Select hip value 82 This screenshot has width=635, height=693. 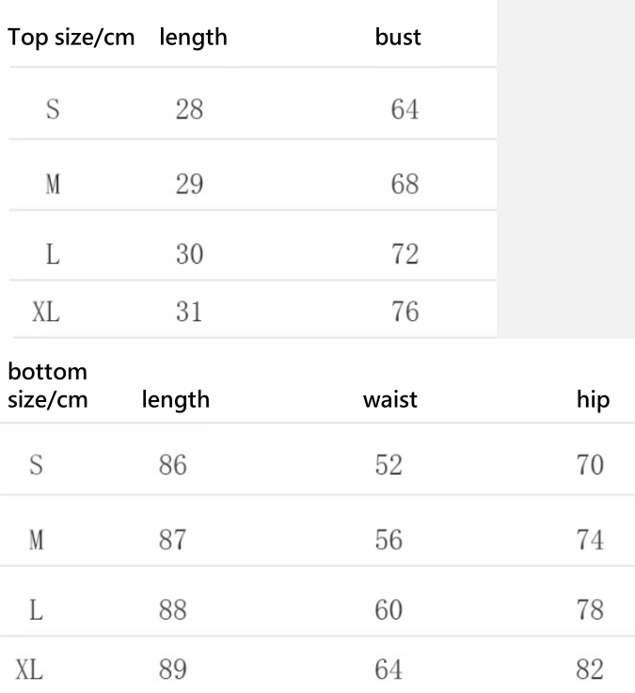pyautogui.click(x=592, y=669)
